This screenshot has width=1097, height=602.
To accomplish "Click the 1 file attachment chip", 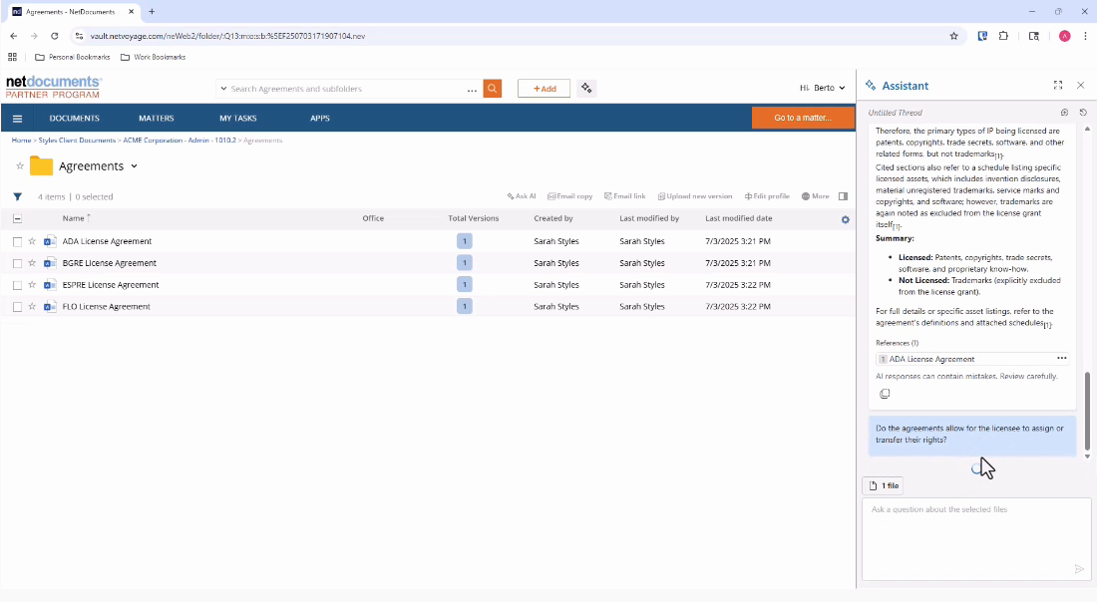I will [x=884, y=485].
